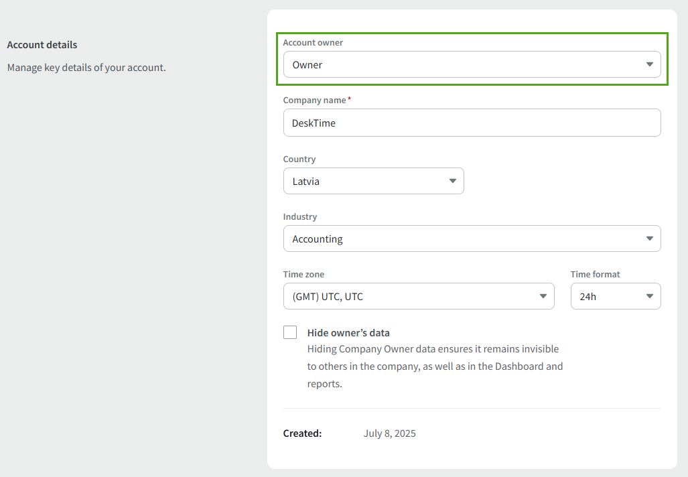688x477 pixels.
Task: Click the Company name field containing DeskTime
Action: coord(472,123)
